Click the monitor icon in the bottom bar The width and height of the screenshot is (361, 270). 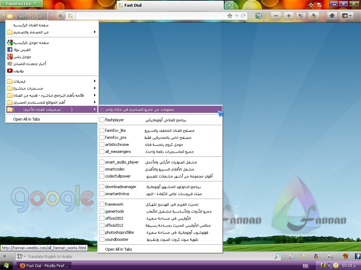tap(330, 256)
